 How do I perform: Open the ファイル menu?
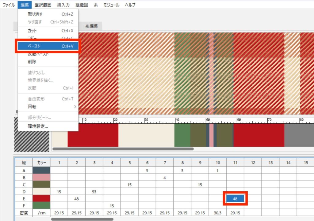click(x=9, y=5)
